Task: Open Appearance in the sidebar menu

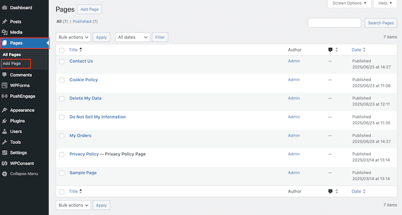Action: [22, 110]
